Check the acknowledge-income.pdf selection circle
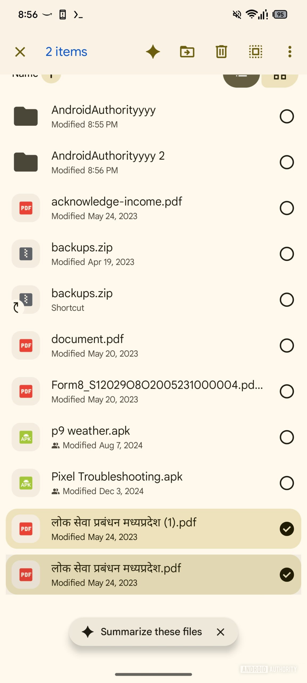 click(287, 208)
